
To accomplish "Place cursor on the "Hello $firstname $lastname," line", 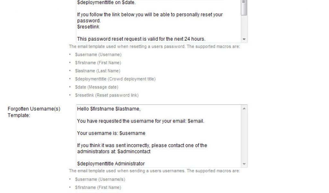I will [x=109, y=109].
